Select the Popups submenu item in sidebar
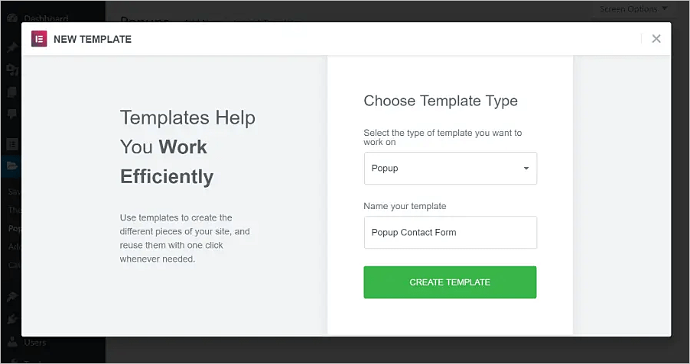This screenshot has width=690, height=364. point(14,227)
